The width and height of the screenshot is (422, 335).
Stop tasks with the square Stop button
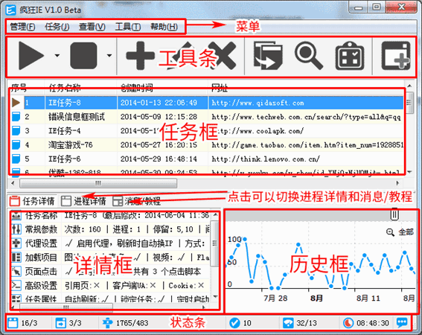[x=83, y=56]
